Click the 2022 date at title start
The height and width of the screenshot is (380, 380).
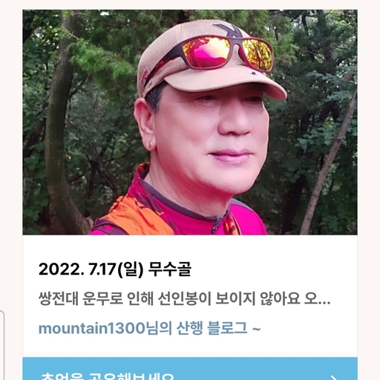coord(60,269)
